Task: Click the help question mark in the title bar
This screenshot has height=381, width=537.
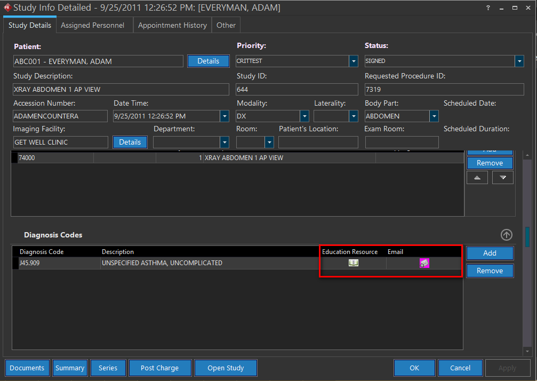Action: coord(488,8)
